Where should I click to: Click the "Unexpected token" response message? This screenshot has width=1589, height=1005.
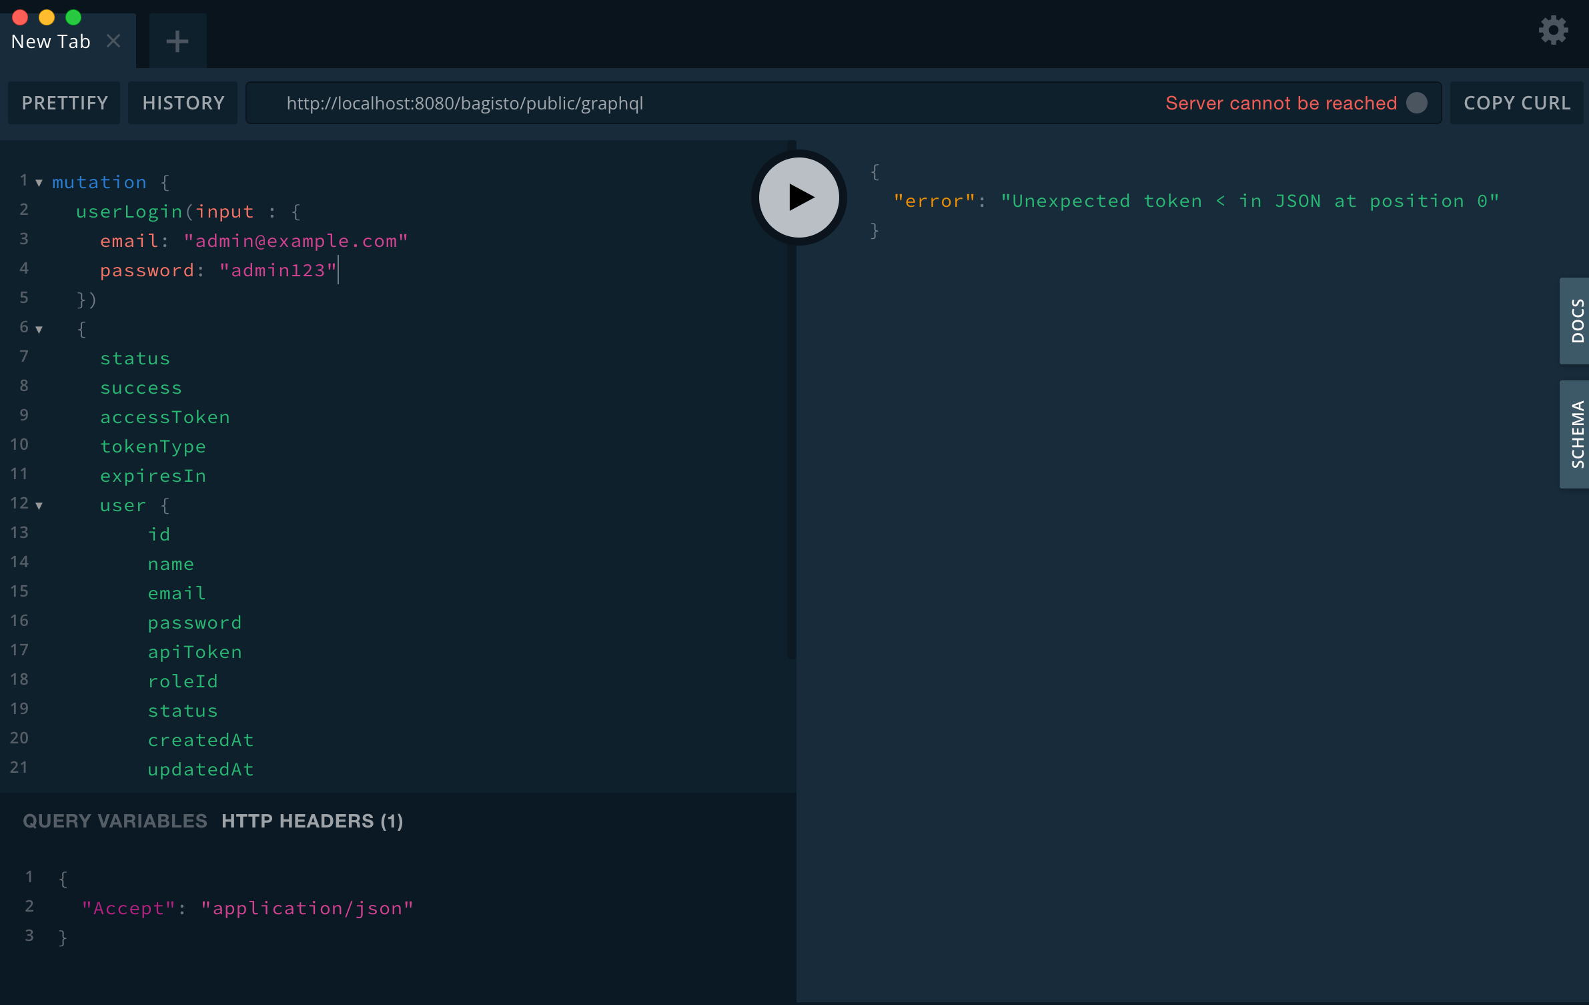(1250, 201)
